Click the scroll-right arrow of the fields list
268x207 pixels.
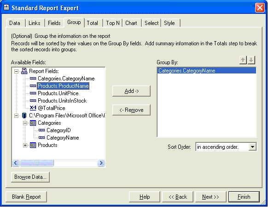point(101,163)
